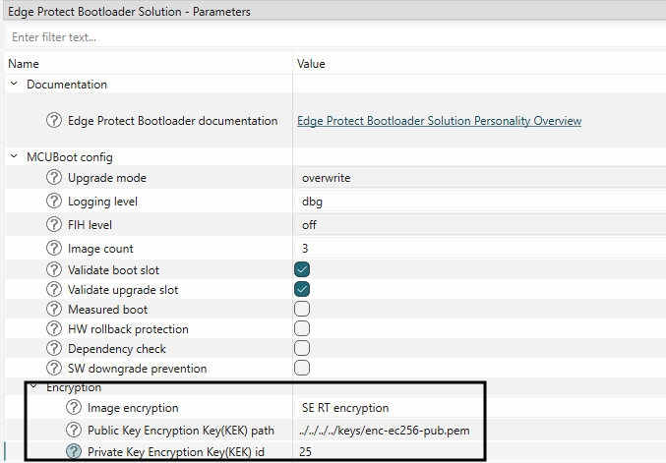Collapse the Documentation section
Image resolution: width=666 pixels, height=463 pixels.
coord(14,85)
